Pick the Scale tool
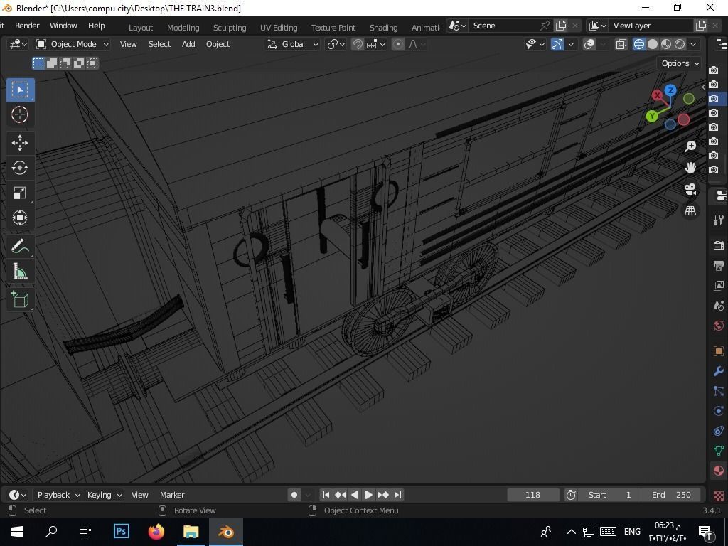 [x=20, y=193]
